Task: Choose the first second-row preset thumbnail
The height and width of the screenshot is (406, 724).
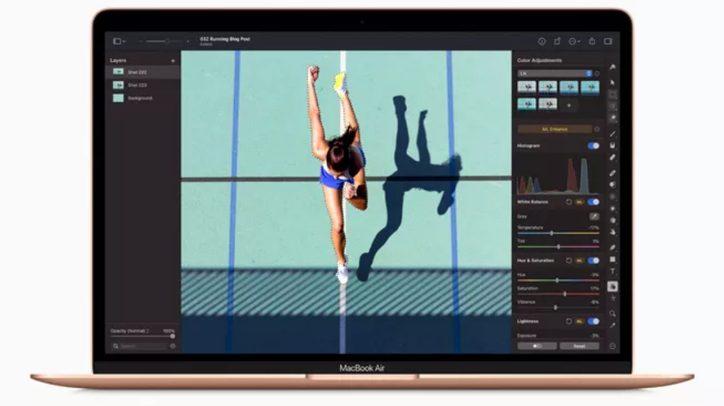Action: click(527, 104)
